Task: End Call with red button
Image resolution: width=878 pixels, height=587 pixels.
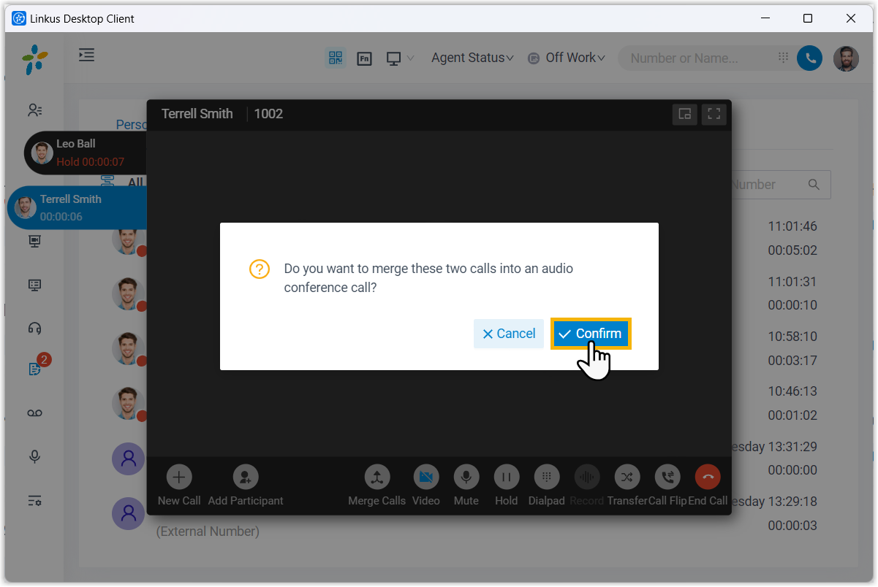Action: (708, 477)
